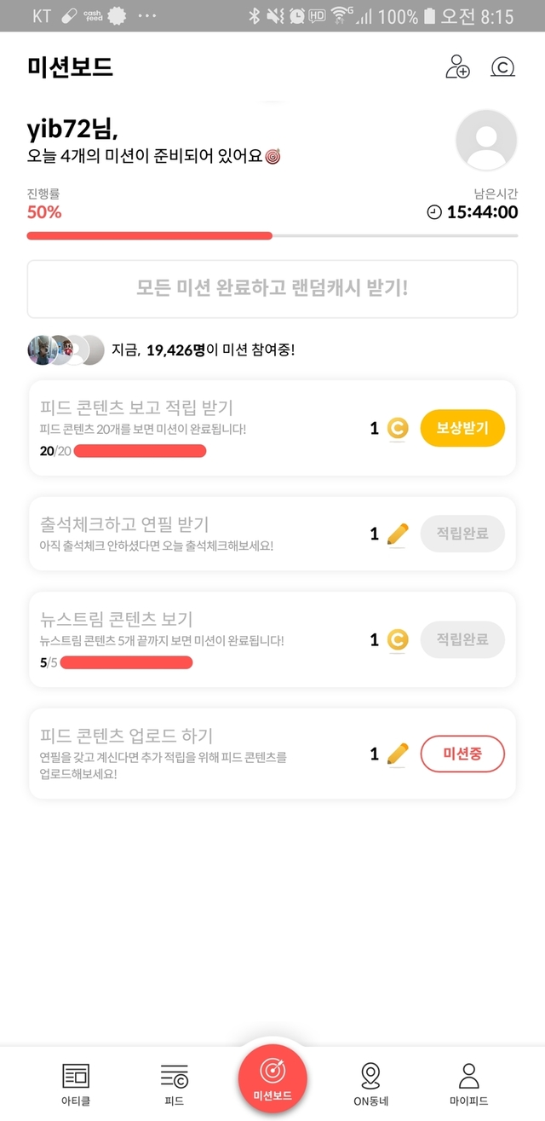The image size is (545, 1121).
Task: Switch to the 피드 tab
Action: (174, 1083)
